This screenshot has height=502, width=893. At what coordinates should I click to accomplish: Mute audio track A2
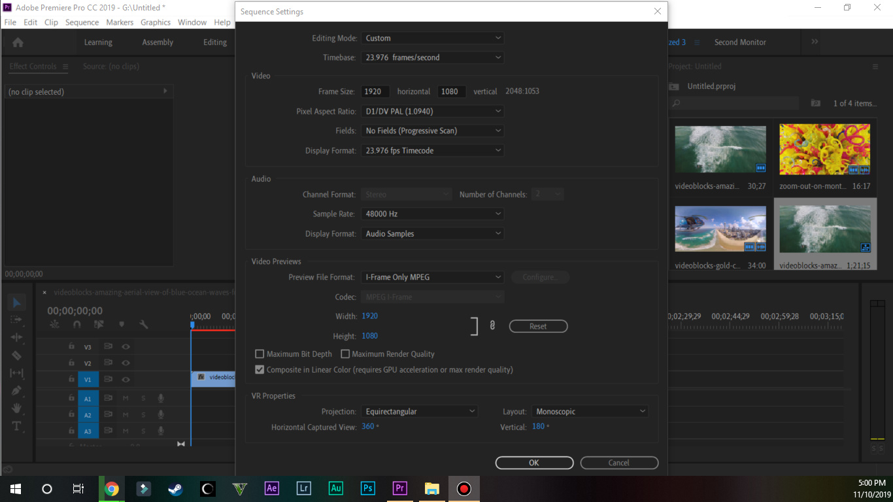(125, 414)
